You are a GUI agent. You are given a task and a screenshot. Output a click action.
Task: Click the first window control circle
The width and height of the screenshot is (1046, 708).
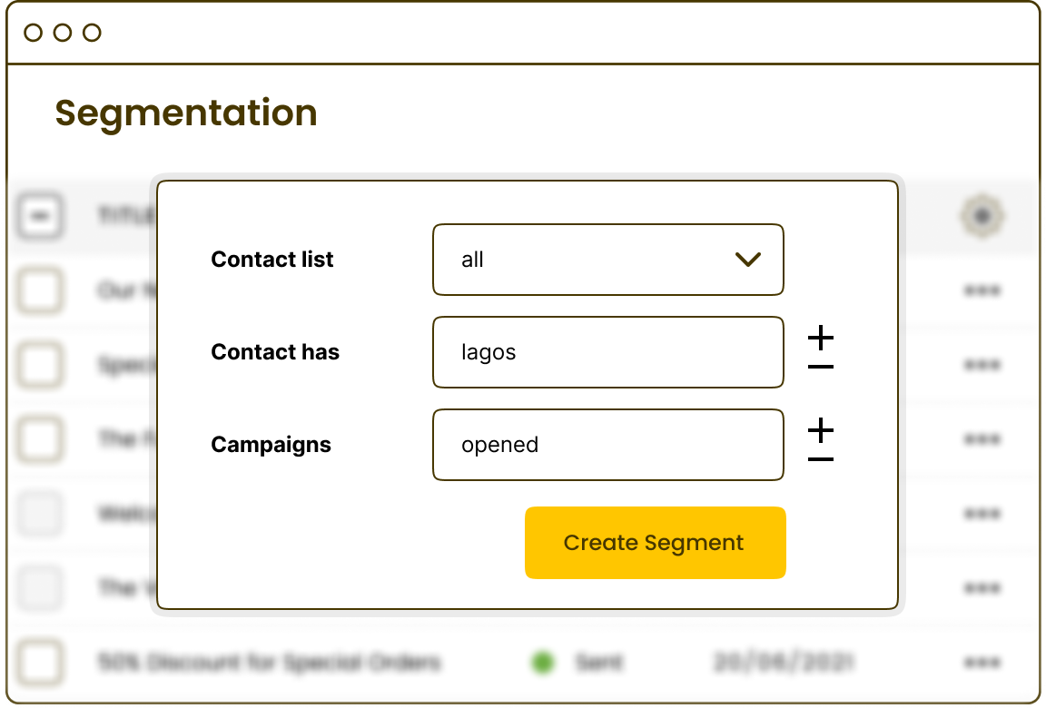tap(33, 33)
